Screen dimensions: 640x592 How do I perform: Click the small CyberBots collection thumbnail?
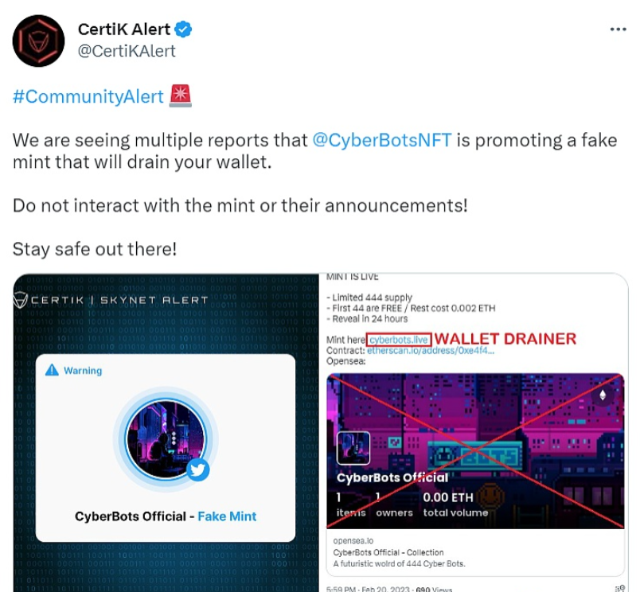point(353,448)
